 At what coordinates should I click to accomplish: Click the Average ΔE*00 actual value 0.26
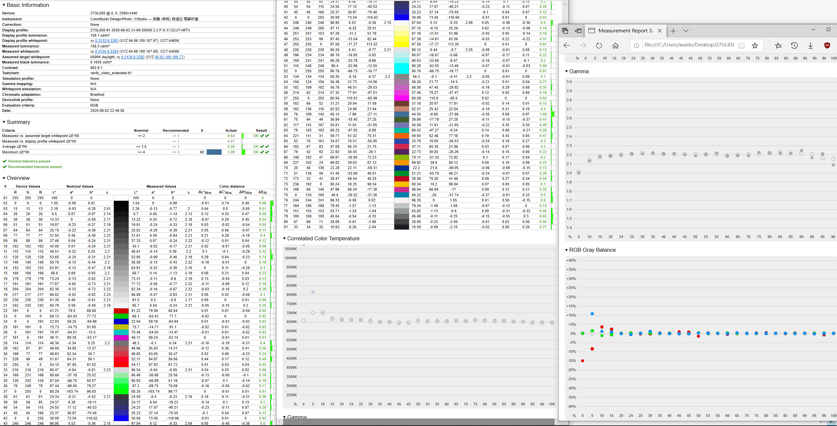click(231, 146)
